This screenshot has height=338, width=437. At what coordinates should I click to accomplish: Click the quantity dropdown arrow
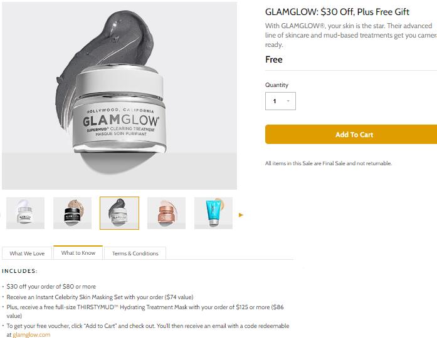288,101
